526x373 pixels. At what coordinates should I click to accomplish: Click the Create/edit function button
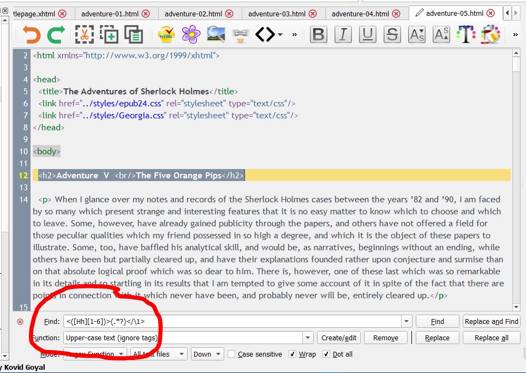click(x=339, y=338)
